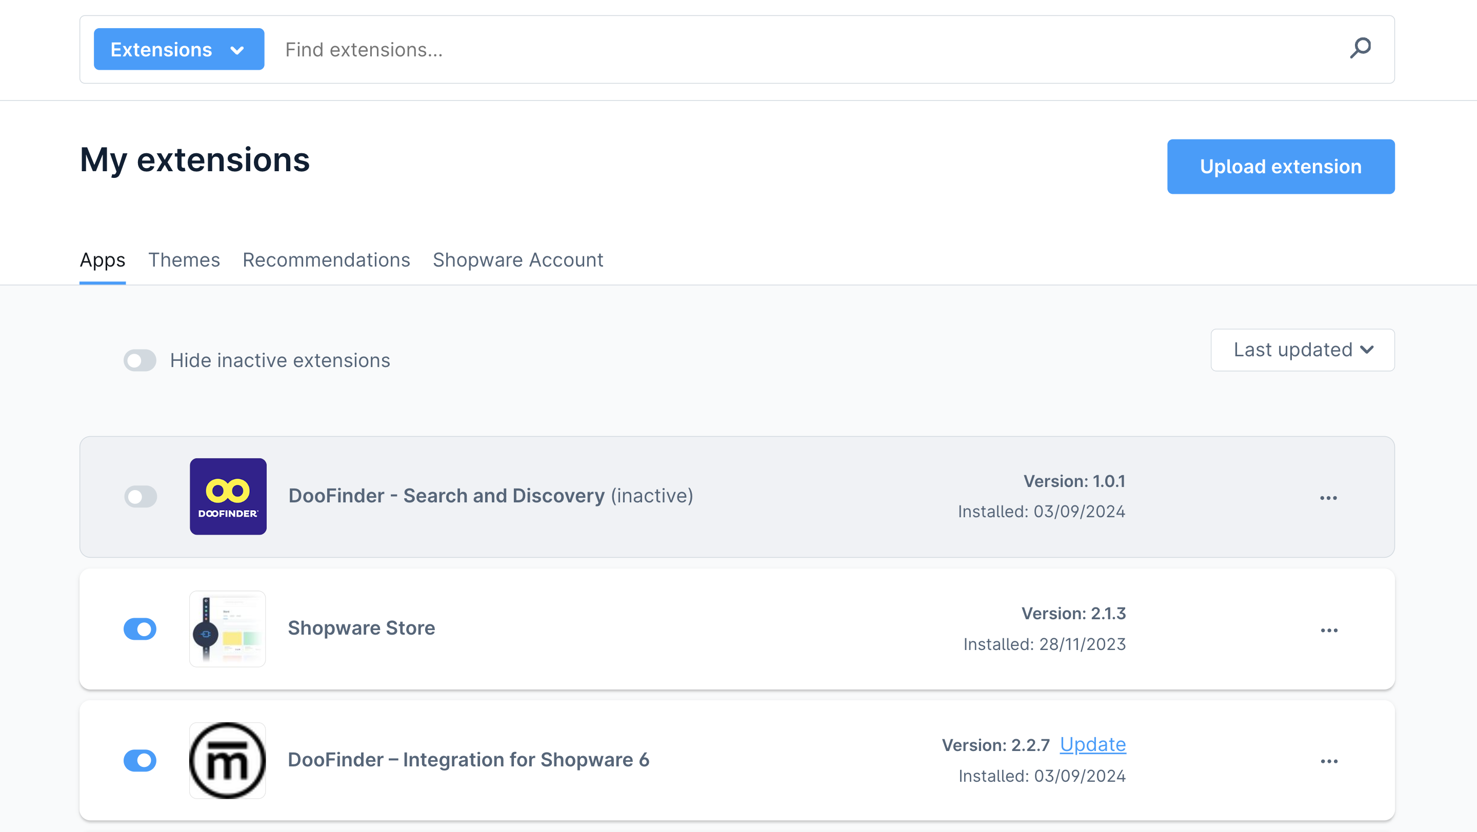Click the DooFinder - Search and Discovery title
The width and height of the screenshot is (1477, 832).
[x=447, y=496]
